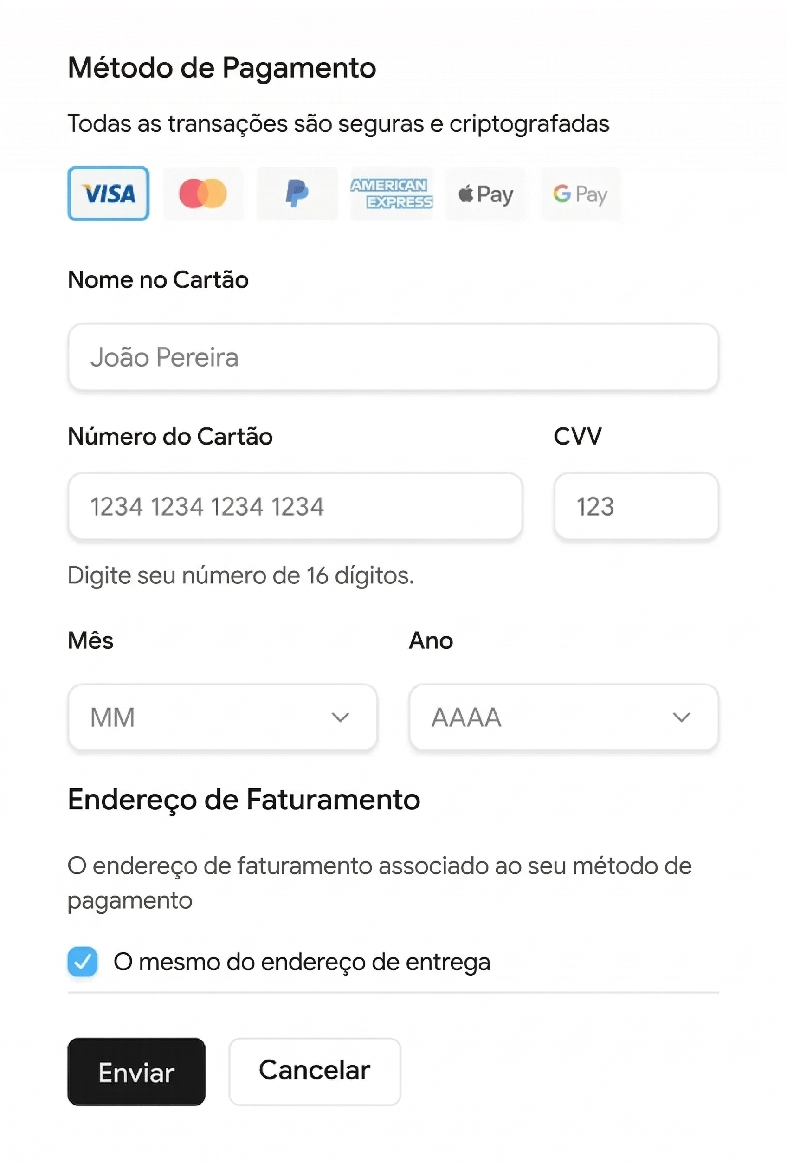Image resolution: width=787 pixels, height=1163 pixels.
Task: Click the Enviar button
Action: pyautogui.click(x=136, y=1072)
